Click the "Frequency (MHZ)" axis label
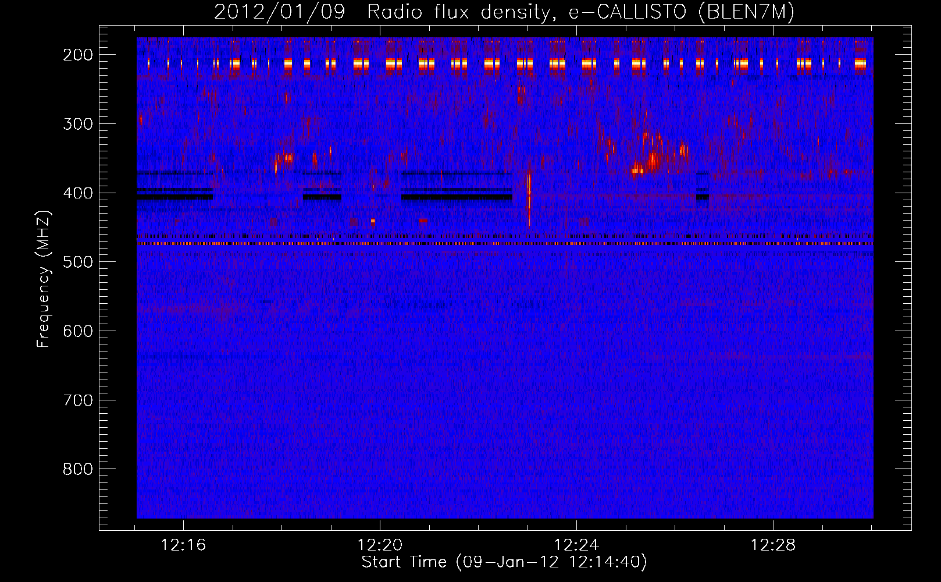 point(44,279)
